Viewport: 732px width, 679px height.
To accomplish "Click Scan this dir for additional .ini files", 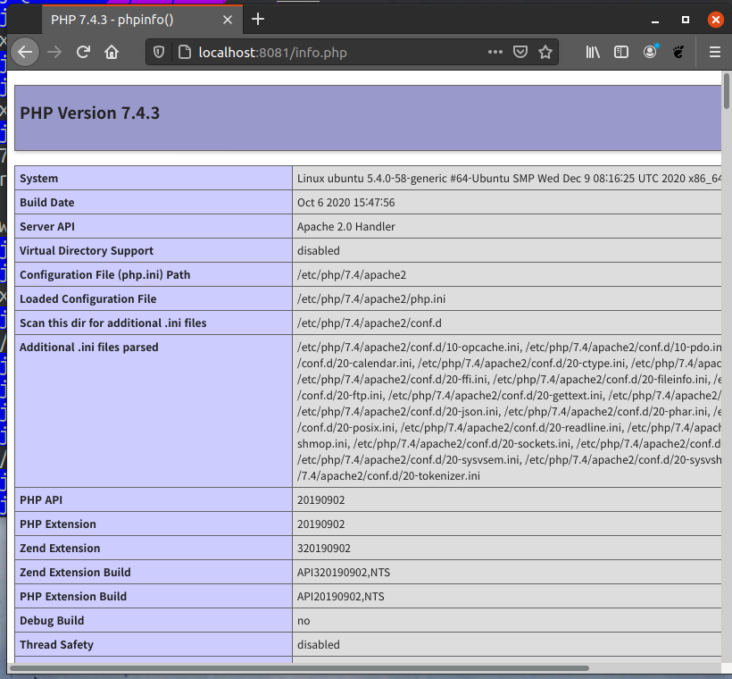I will [x=113, y=323].
